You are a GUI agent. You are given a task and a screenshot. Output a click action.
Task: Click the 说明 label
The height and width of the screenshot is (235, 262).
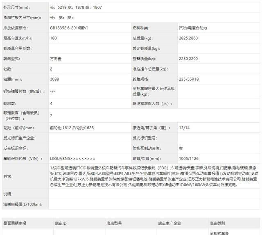(x=8, y=194)
